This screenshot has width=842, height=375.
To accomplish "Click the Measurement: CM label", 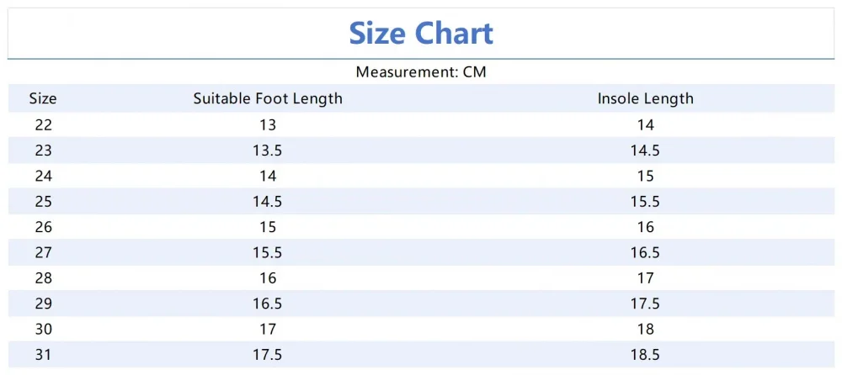I will pos(421,72).
